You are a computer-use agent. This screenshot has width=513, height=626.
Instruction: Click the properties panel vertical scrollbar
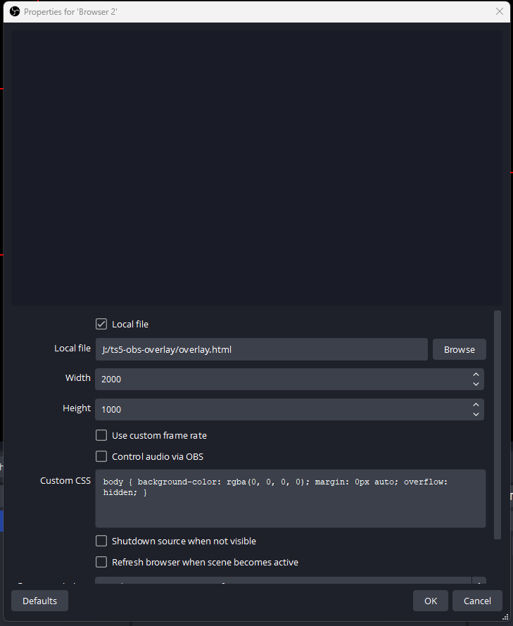tap(497, 425)
